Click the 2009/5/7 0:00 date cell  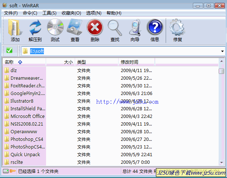click(135, 162)
